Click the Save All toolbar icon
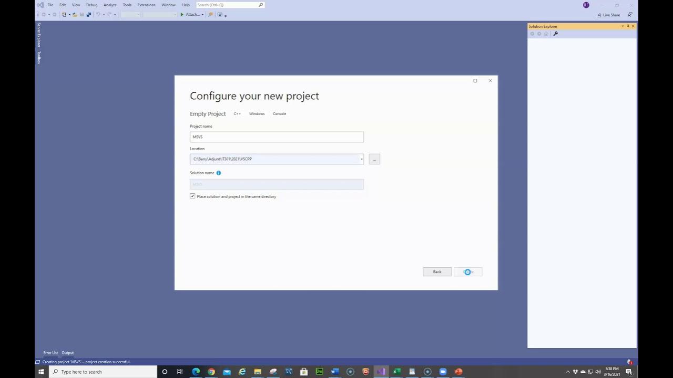Image resolution: width=673 pixels, height=378 pixels. (x=89, y=15)
